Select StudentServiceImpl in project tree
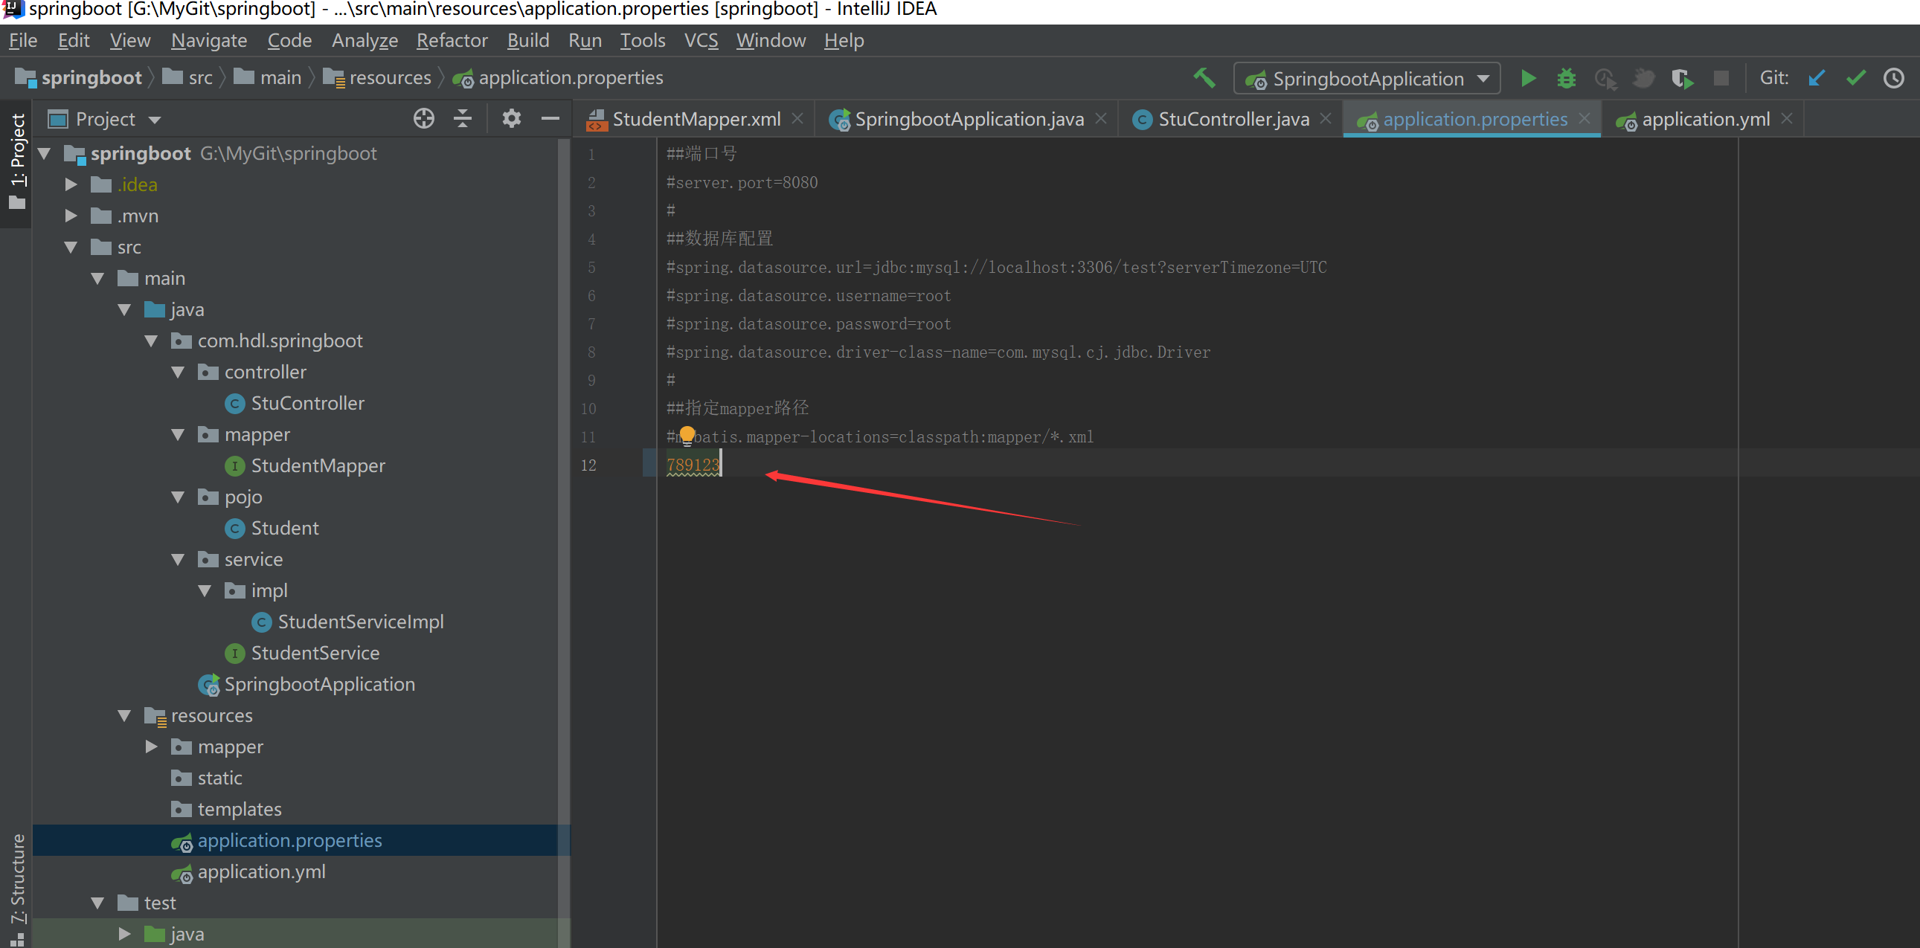This screenshot has height=948, width=1920. coord(360,622)
